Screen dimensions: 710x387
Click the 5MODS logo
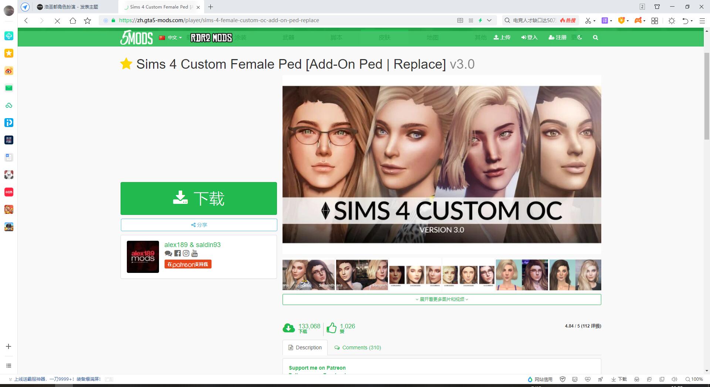pyautogui.click(x=136, y=37)
